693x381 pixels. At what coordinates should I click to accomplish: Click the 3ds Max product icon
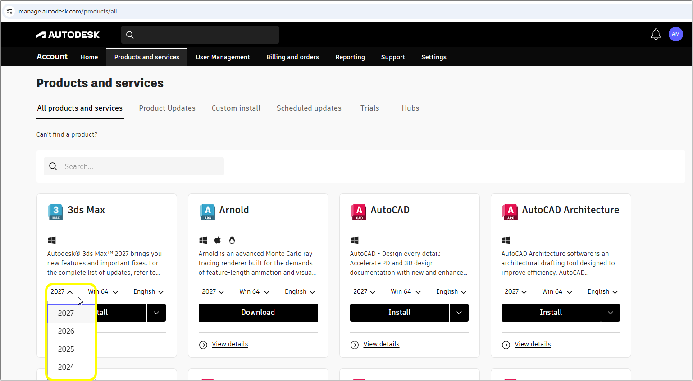55,212
